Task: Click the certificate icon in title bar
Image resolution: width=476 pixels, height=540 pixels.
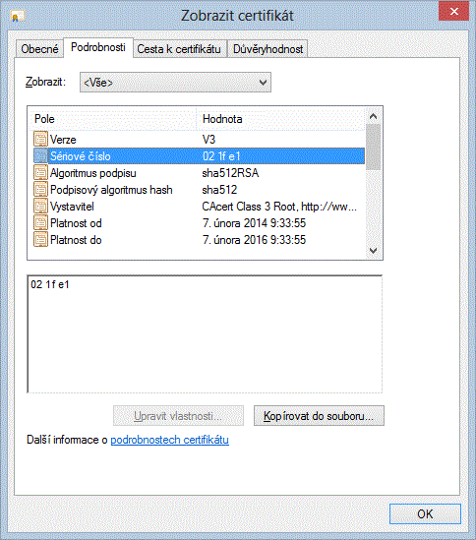Action: 17,16
